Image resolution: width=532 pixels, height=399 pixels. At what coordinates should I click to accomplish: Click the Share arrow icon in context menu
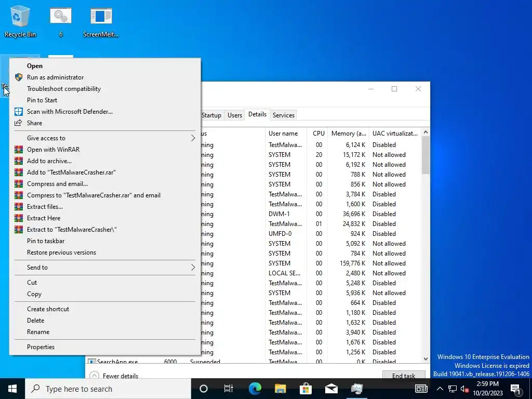tap(18, 123)
